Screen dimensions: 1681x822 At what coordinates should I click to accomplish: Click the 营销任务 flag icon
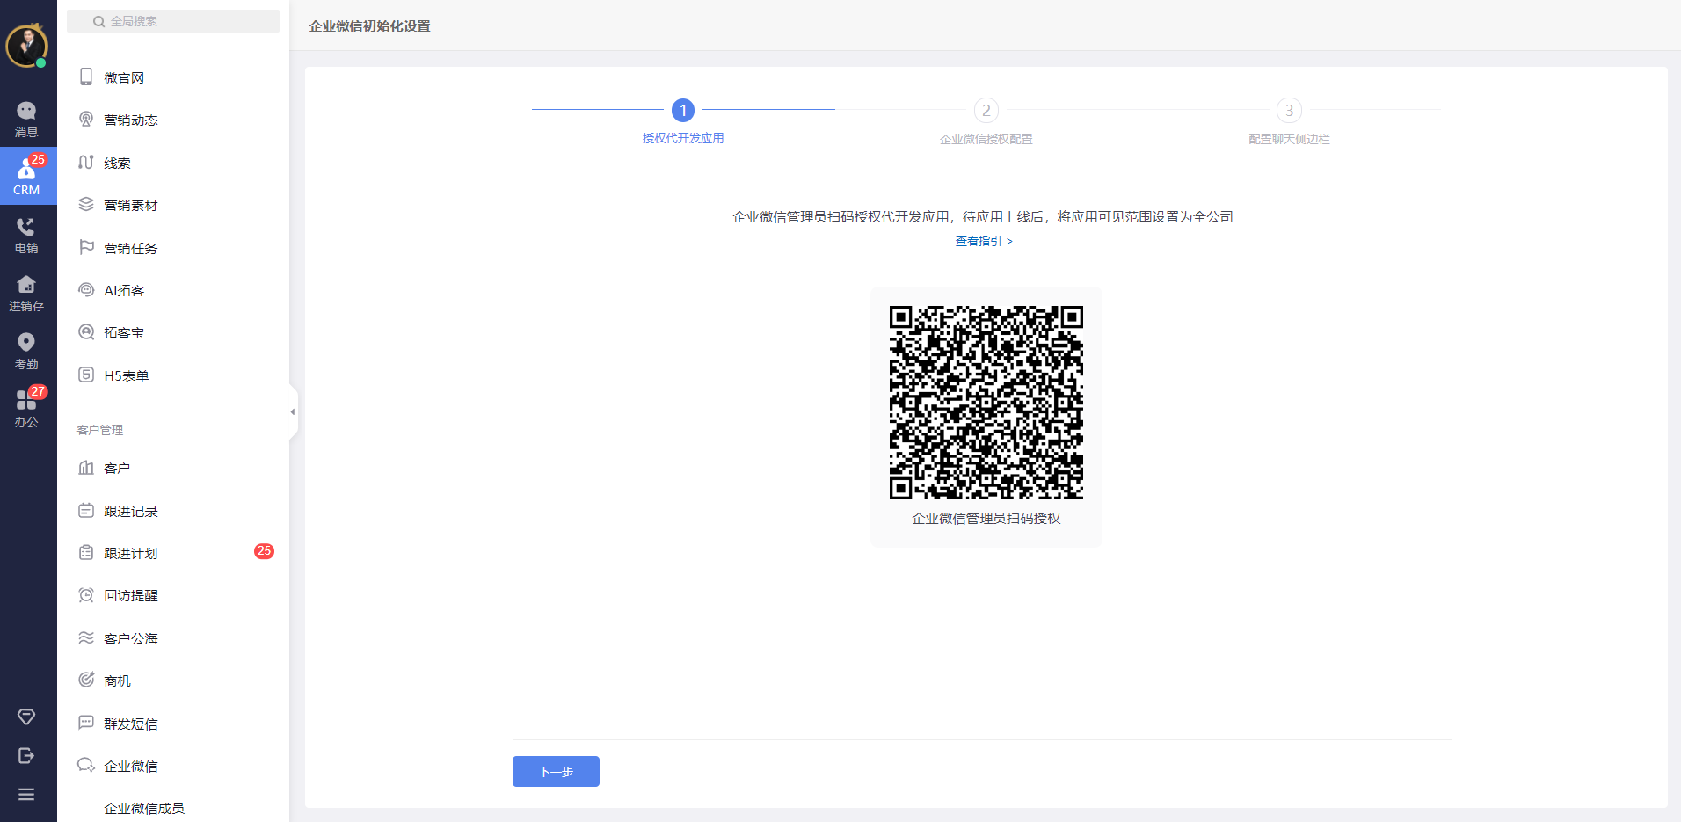86,248
